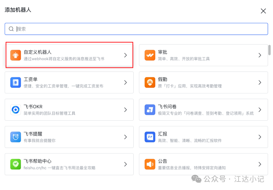Select the 工资单 title text
The height and width of the screenshot is (190, 273).
point(31,80)
